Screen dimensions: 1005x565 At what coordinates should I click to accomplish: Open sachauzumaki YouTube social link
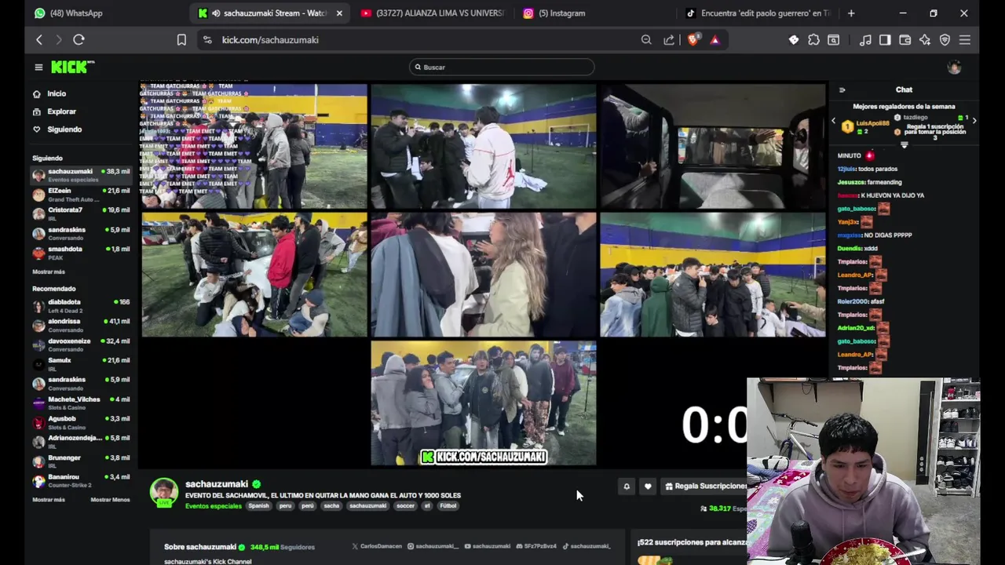[487, 546]
